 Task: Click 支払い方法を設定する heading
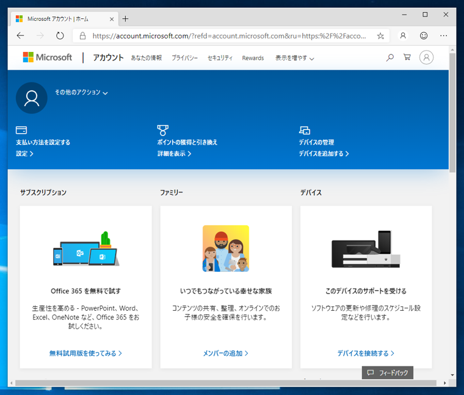(x=43, y=142)
